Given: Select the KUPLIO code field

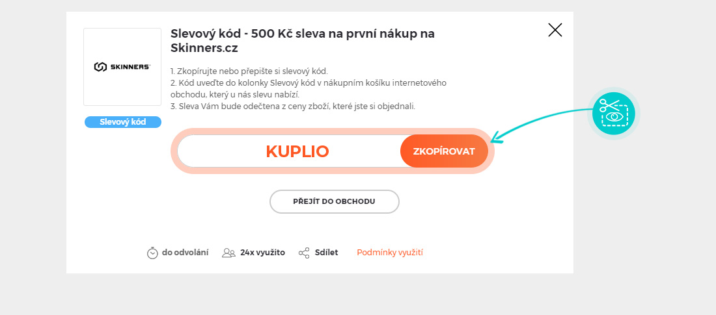Looking at the screenshot, I should click(297, 151).
